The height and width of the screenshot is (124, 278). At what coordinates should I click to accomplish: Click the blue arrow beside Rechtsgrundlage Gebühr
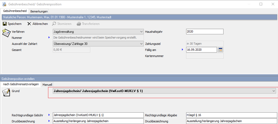pyautogui.click(x=49, y=115)
